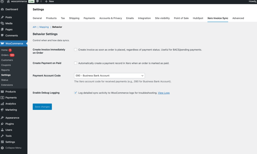Click the Tools wrench icon

pyautogui.click(x=2, y=136)
